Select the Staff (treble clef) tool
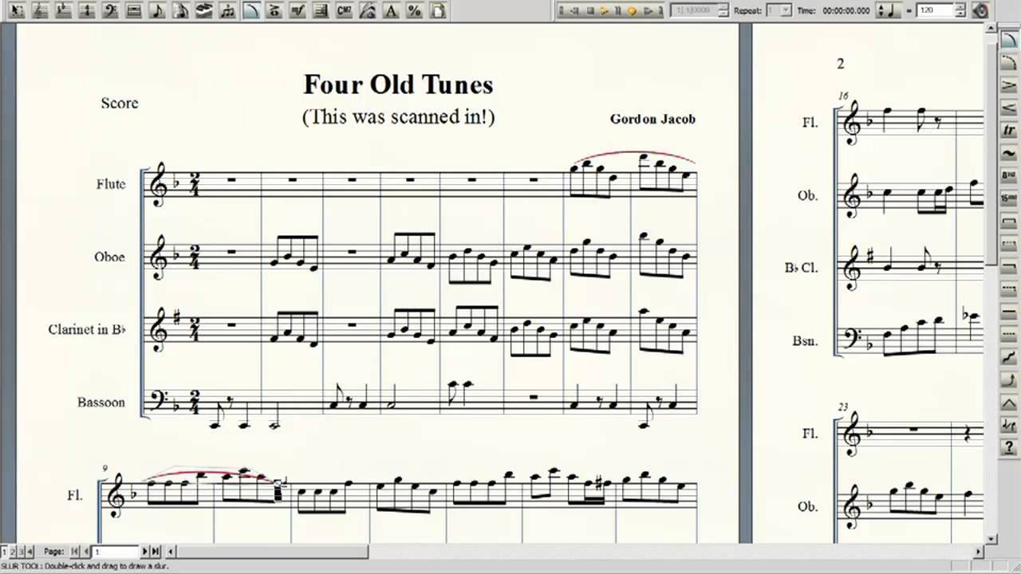The width and height of the screenshot is (1021, 574). click(x=40, y=10)
